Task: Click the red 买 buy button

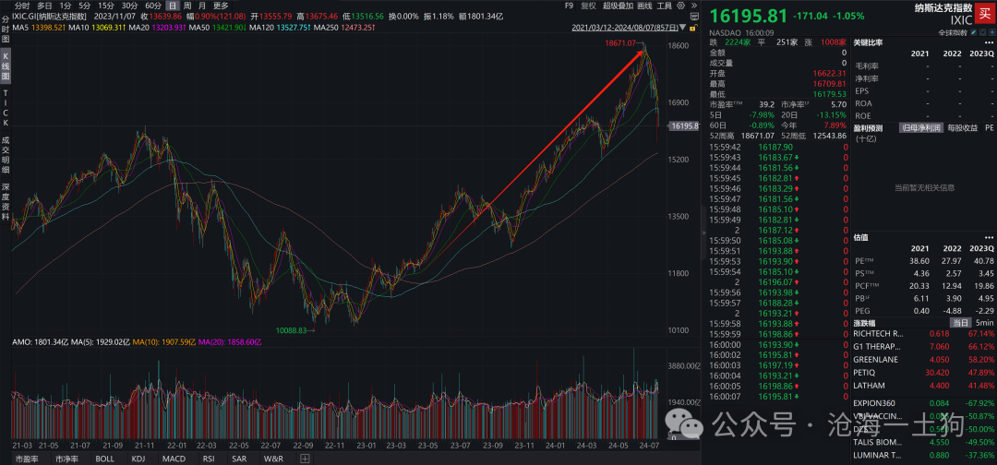Action: [x=985, y=12]
